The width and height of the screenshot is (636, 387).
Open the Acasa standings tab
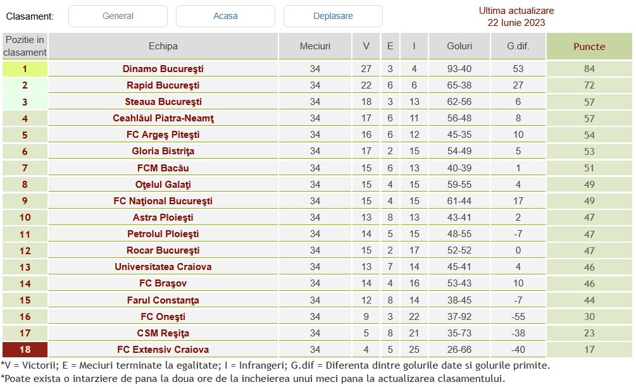pyautogui.click(x=225, y=16)
